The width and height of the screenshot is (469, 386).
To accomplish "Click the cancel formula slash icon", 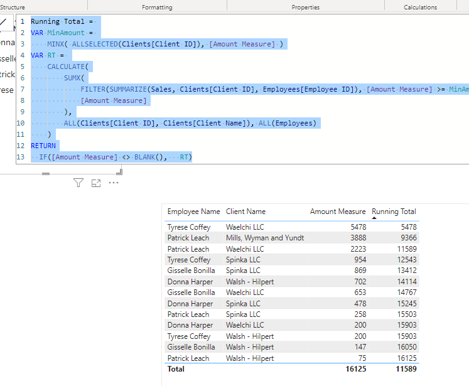I will 3,22.
